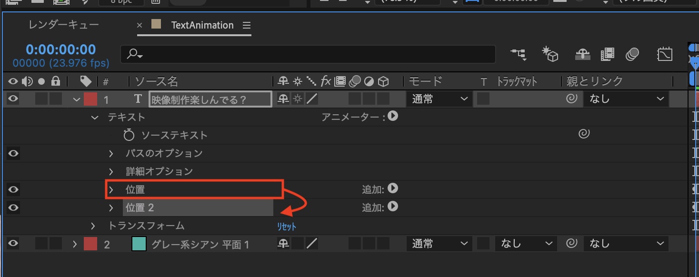Image resolution: width=699 pixels, height=277 pixels.
Task: Toggle the draft 3D icon
Action: (x=550, y=54)
